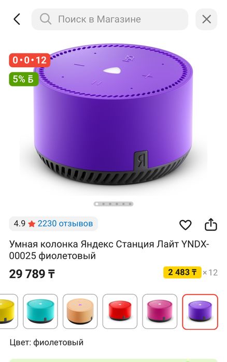Viewport: 227px width, 362px height.
Task: Select the pink speaker color option
Action: (x=160, y=311)
